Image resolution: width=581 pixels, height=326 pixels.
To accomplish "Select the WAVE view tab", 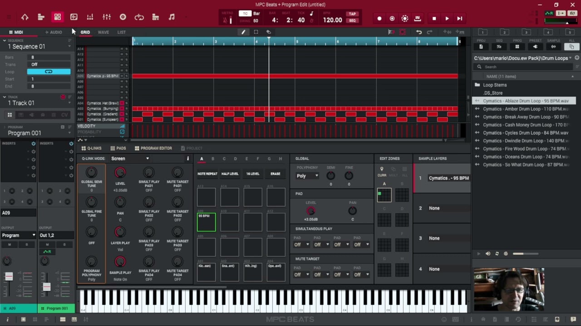I will pyautogui.click(x=103, y=32).
